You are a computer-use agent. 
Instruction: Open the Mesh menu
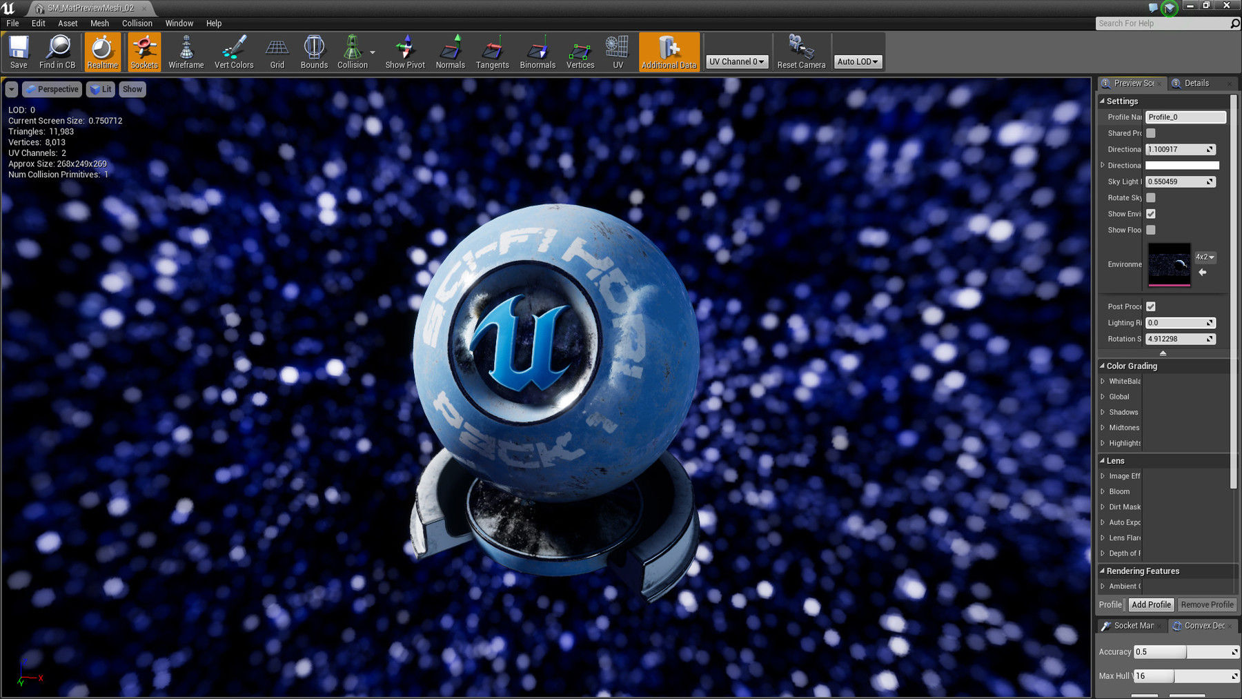(99, 23)
